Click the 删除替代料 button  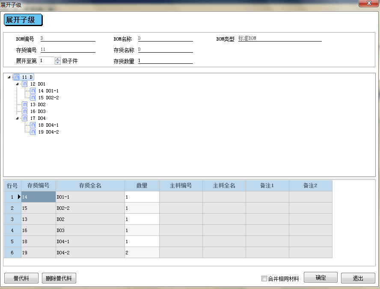coord(59,278)
